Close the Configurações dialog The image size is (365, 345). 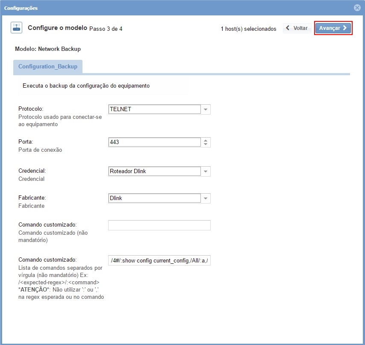pyautogui.click(x=357, y=8)
